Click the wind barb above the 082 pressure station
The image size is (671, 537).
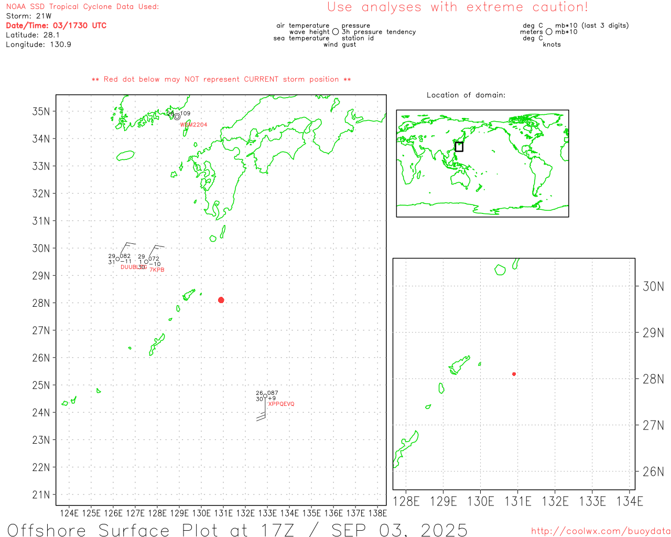coord(127,249)
